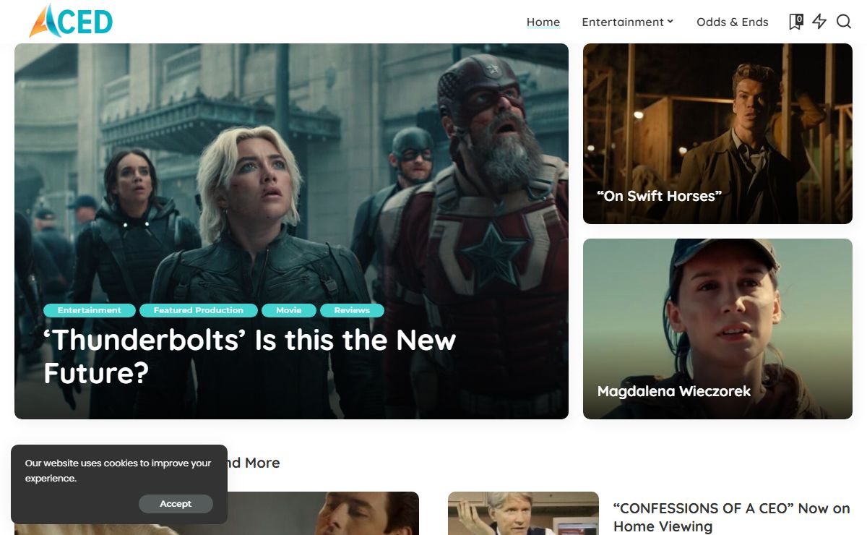Image resolution: width=867 pixels, height=535 pixels.
Task: Open the Odds & Ends menu item
Action: coord(733,22)
